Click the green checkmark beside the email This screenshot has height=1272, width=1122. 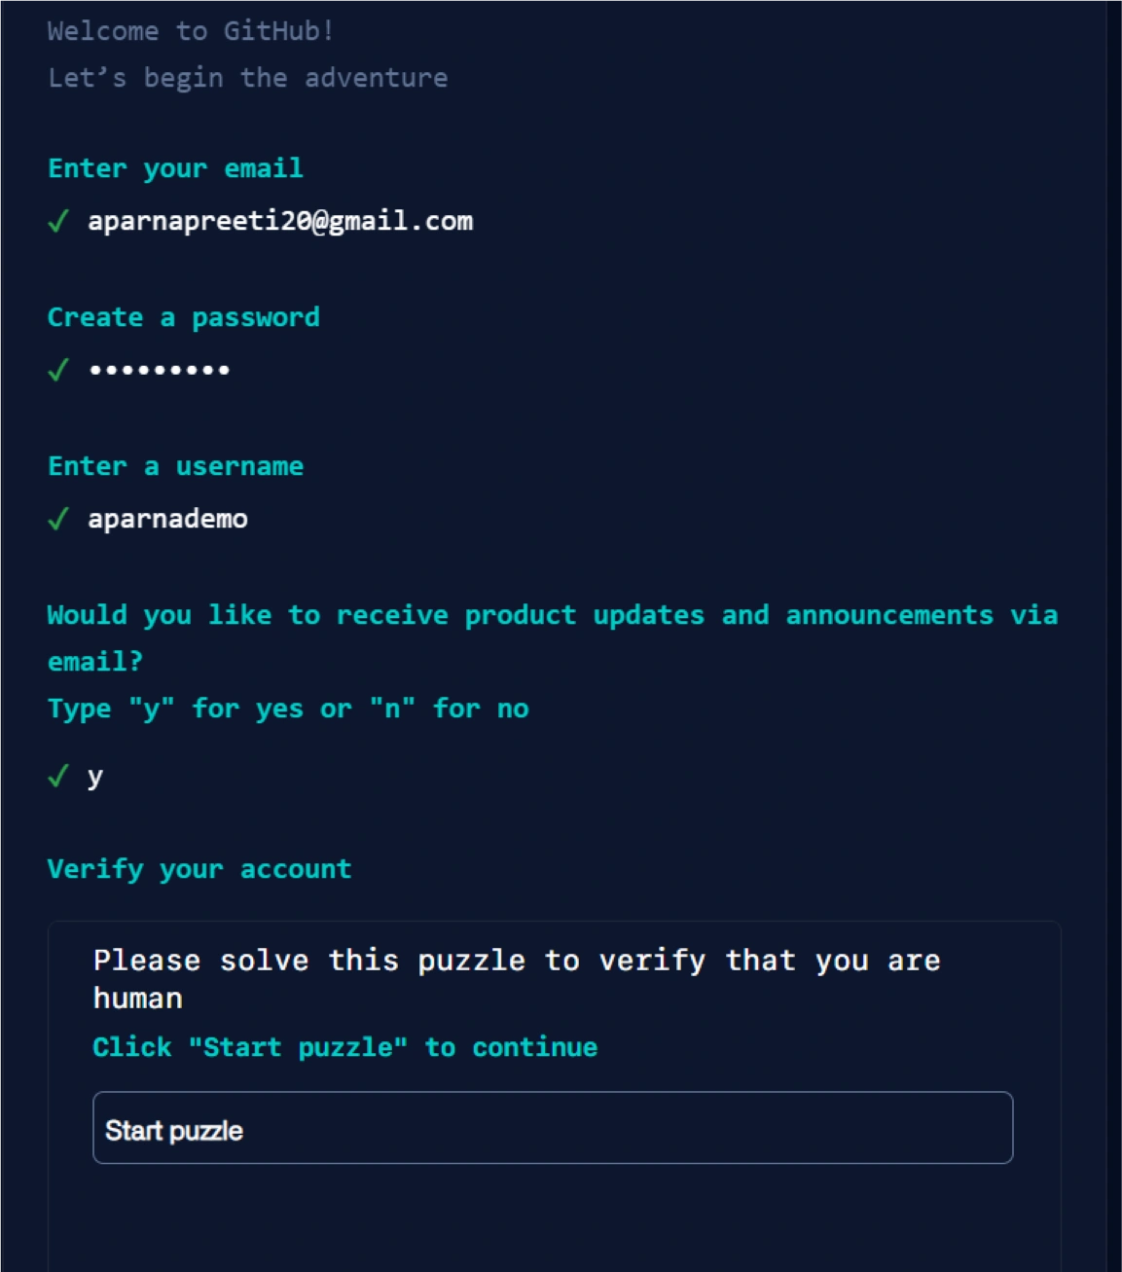[x=58, y=222]
